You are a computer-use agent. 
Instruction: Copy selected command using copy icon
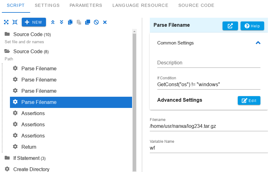click(70, 22)
